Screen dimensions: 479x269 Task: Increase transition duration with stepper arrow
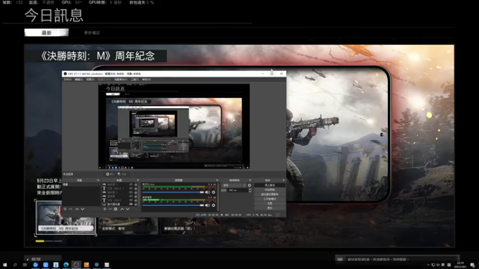pos(250,189)
